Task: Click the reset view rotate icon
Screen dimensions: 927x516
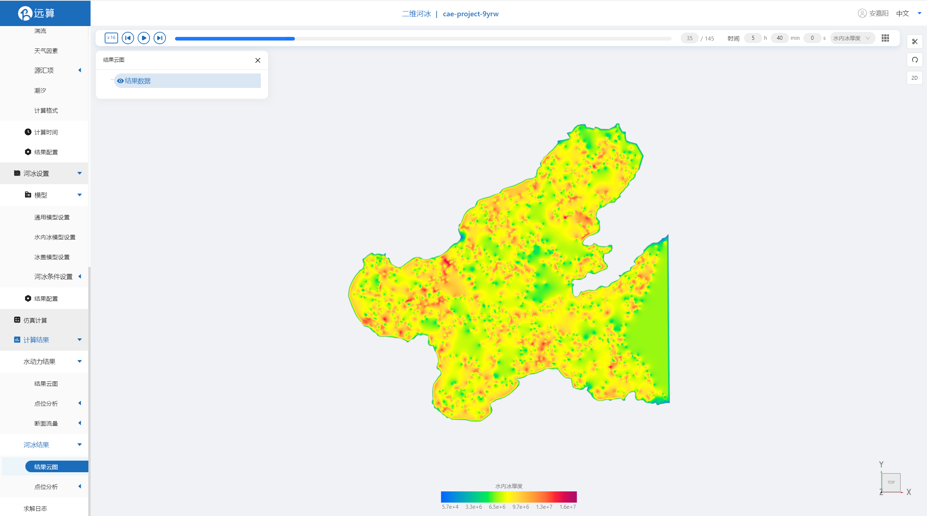Action: click(915, 60)
